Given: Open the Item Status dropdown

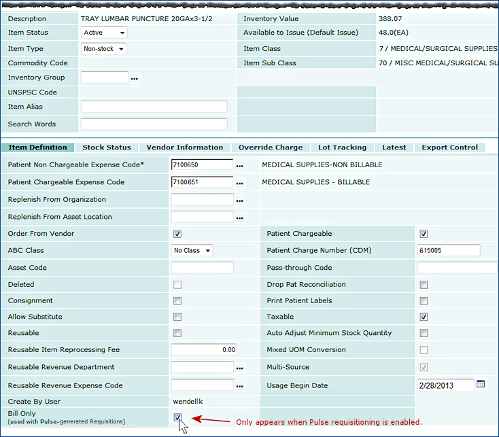Looking at the screenshot, I should point(104,33).
